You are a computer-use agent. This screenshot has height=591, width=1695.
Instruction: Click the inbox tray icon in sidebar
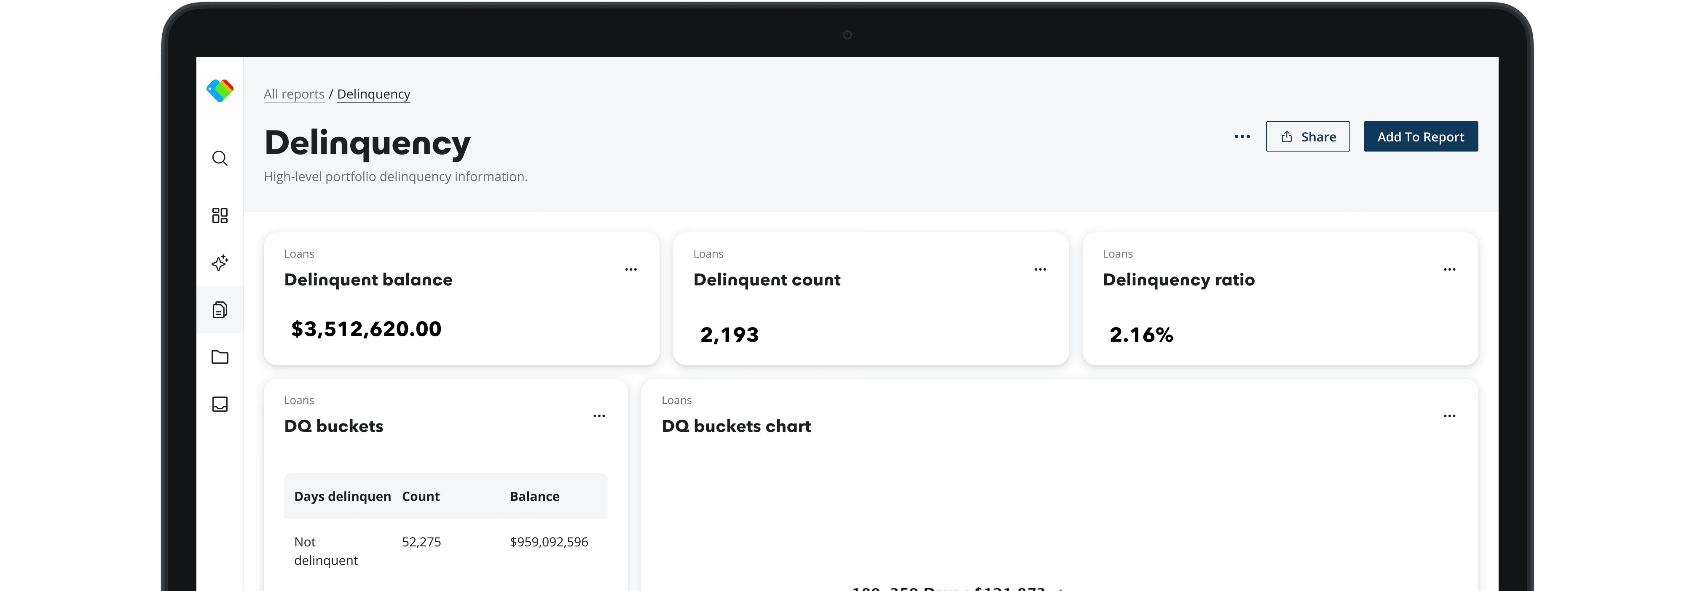pos(220,404)
